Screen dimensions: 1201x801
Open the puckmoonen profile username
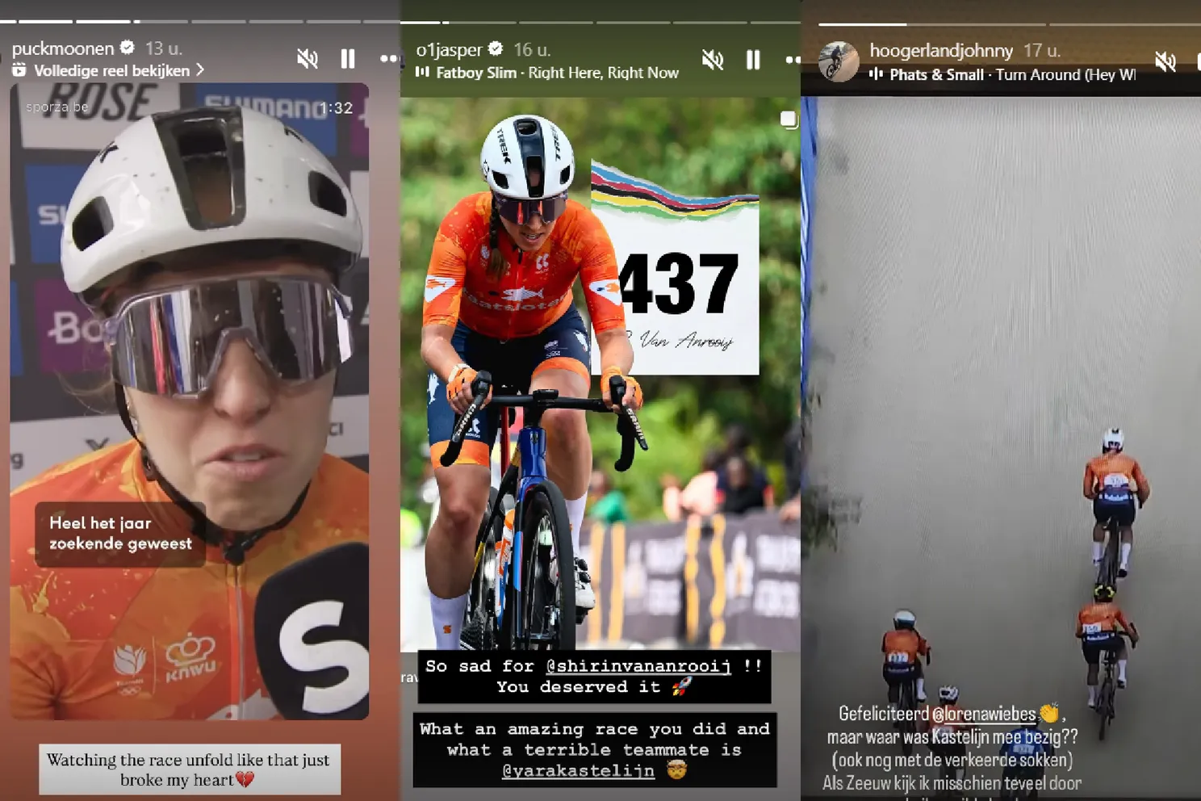click(x=63, y=48)
